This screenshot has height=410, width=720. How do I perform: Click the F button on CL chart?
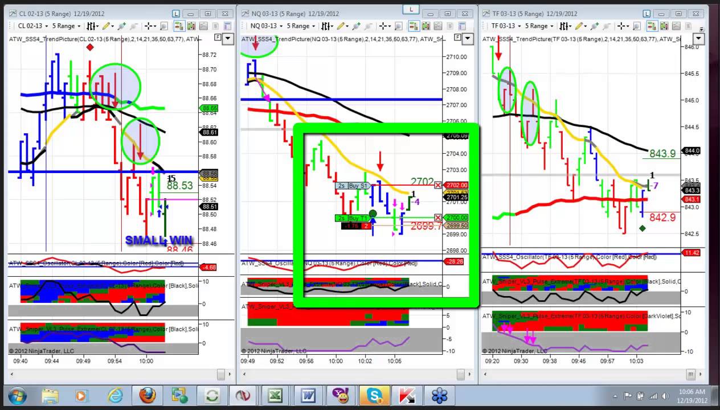(x=218, y=38)
